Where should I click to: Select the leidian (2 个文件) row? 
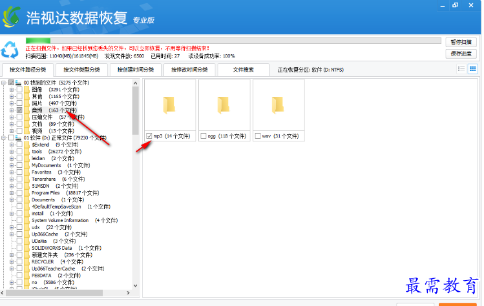[53, 158]
